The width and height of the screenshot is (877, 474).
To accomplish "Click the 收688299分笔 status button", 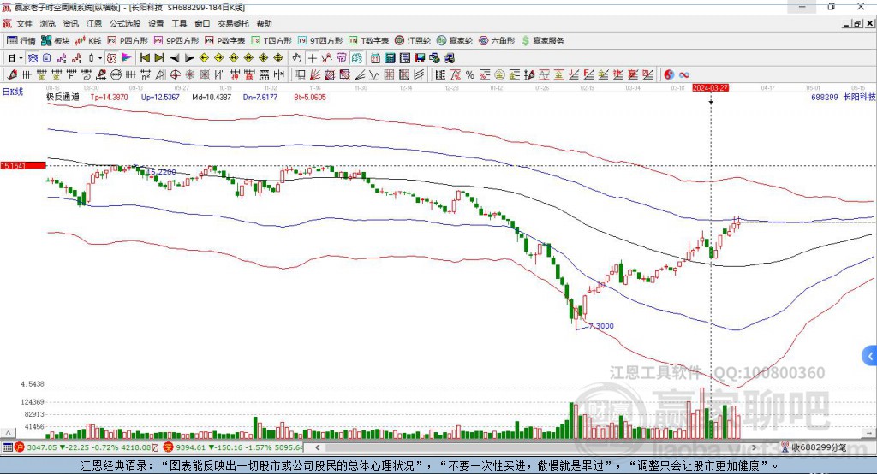I will (814, 447).
